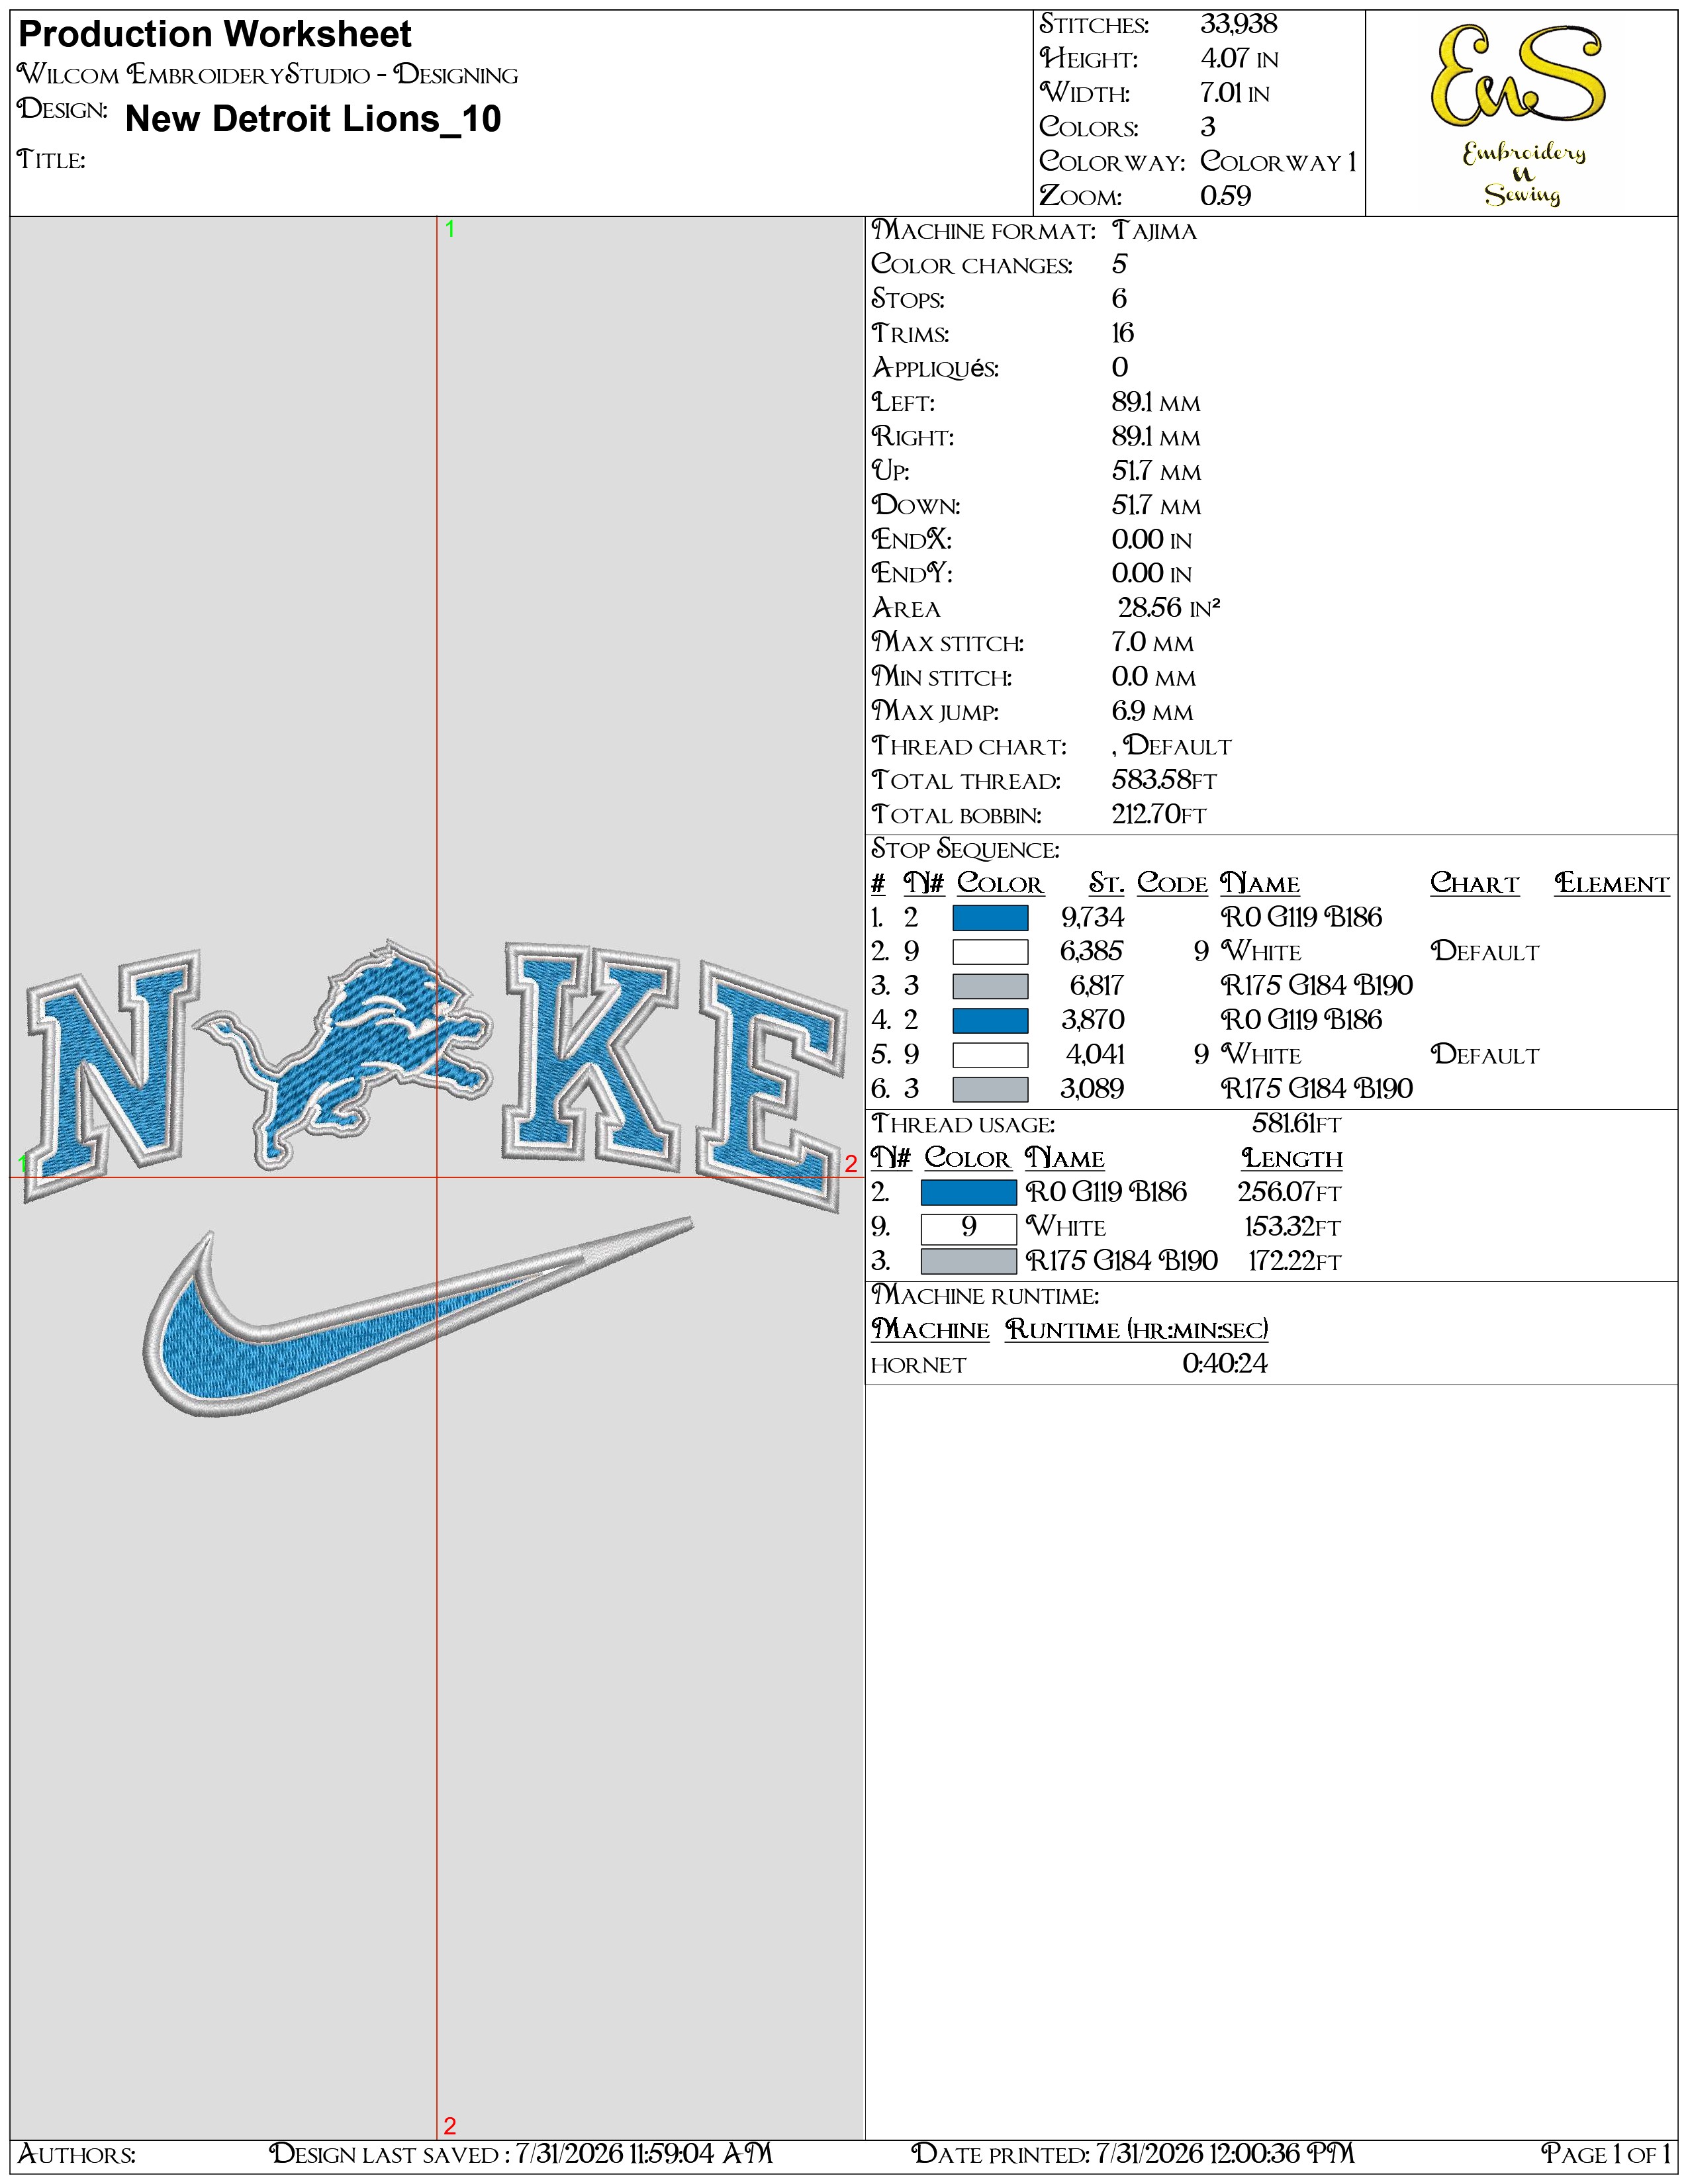The image size is (1688, 2184).
Task: Select the white thread length "153.32FT"
Action: point(1292,1227)
